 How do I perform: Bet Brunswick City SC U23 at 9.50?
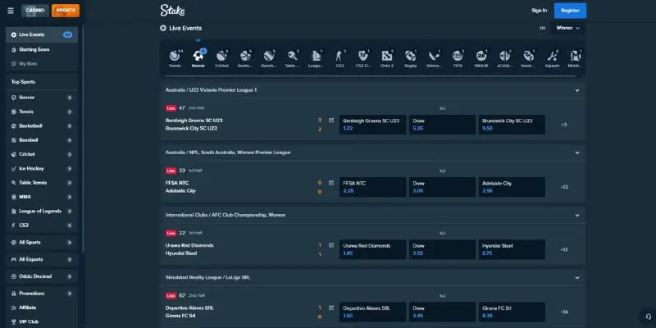coord(512,125)
